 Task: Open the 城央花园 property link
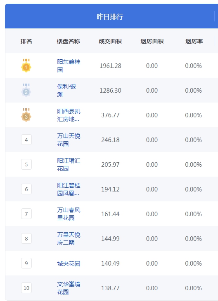click(x=69, y=264)
